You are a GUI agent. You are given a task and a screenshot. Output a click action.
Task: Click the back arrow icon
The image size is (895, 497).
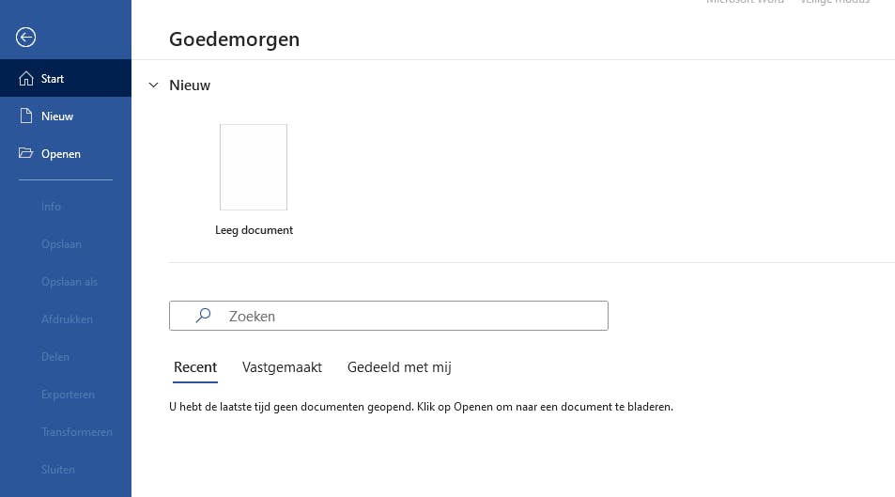pos(26,37)
